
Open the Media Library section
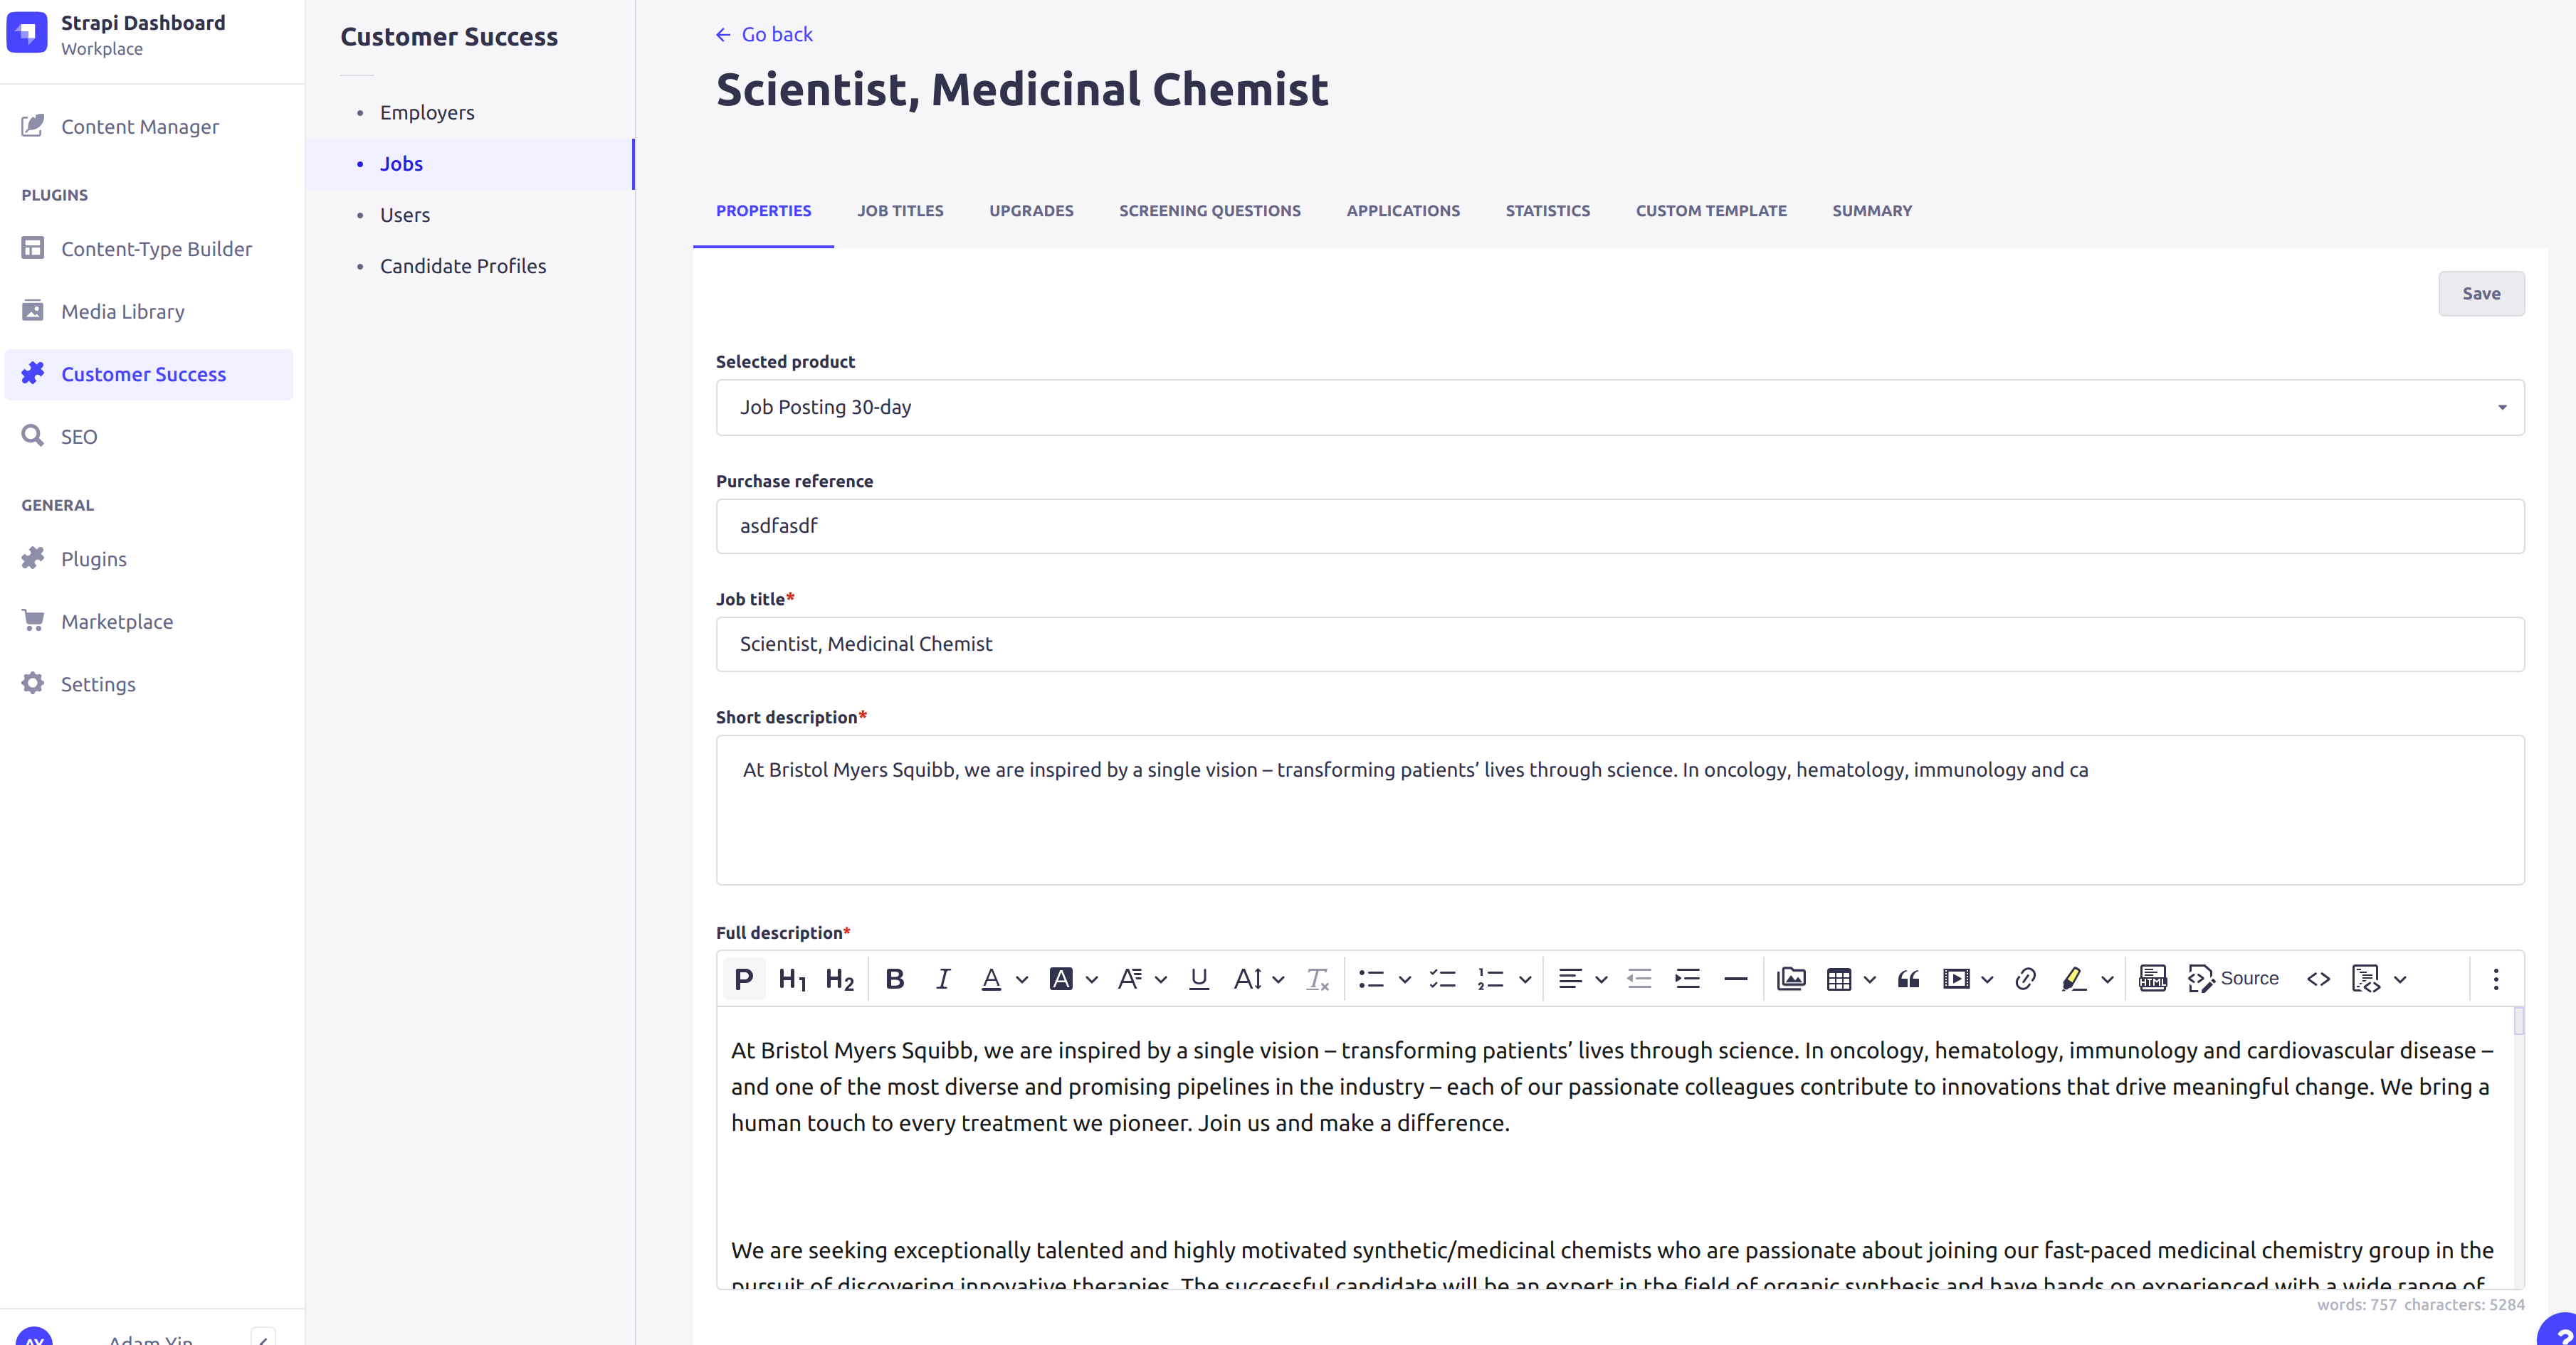point(122,311)
